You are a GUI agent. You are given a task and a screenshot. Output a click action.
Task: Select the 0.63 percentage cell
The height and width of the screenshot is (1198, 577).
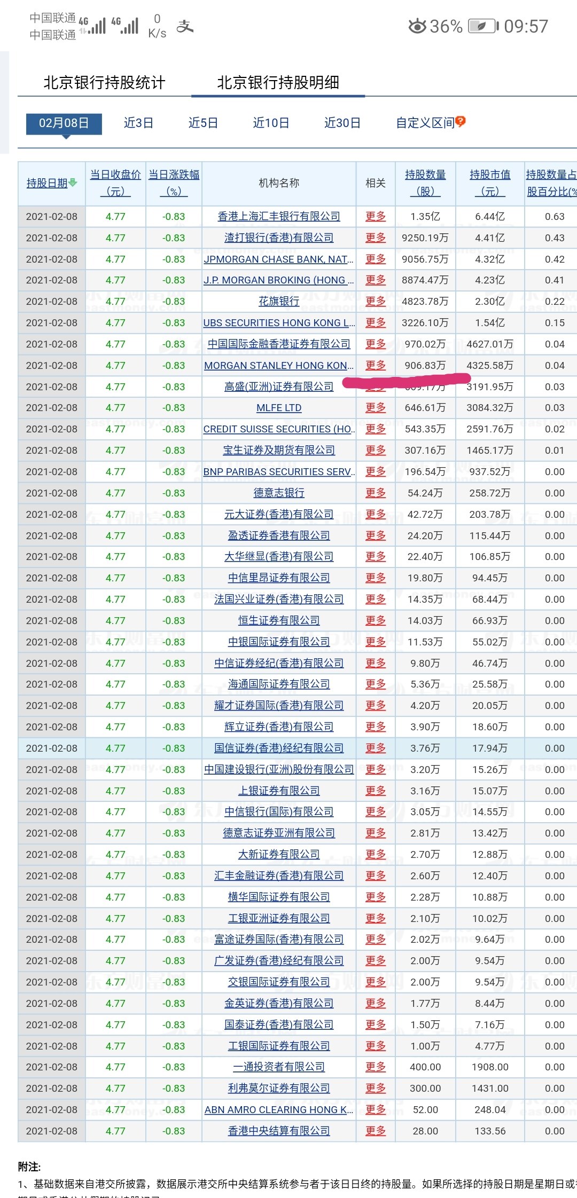click(555, 217)
